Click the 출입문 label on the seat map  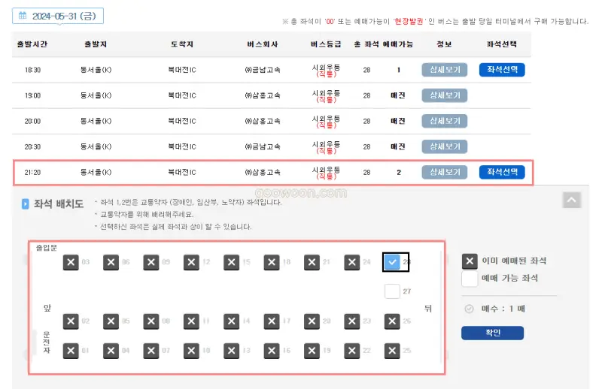pos(47,248)
